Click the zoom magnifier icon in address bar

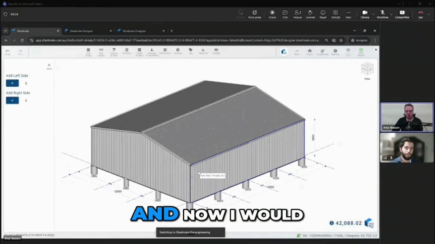click(x=326, y=41)
